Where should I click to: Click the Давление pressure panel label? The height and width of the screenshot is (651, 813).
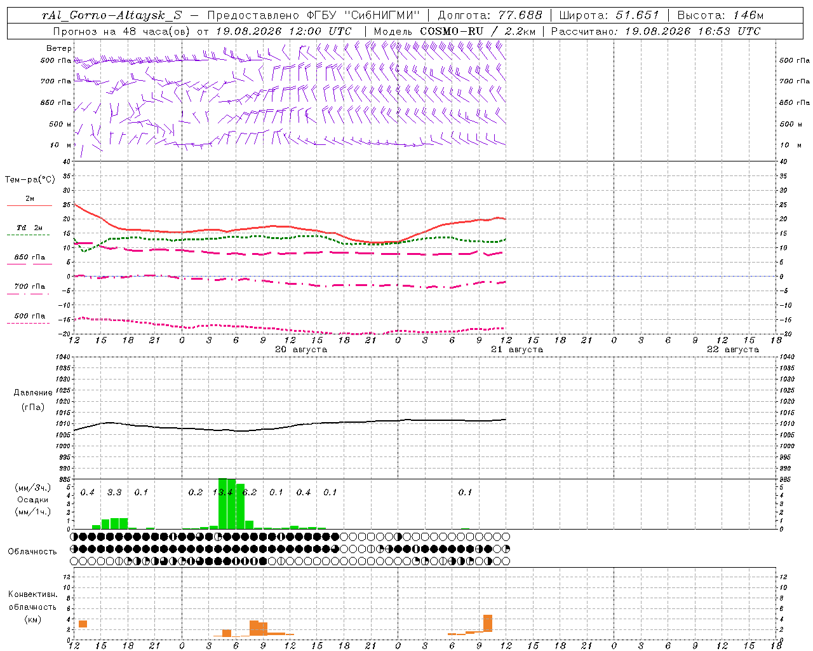click(33, 393)
